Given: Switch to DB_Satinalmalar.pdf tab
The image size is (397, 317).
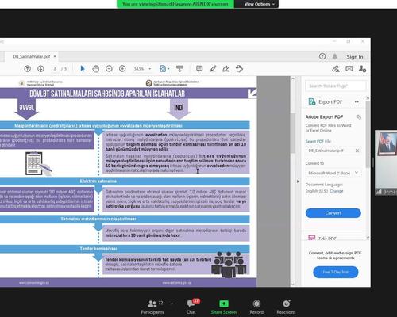Looking at the screenshot, I should click(x=32, y=56).
